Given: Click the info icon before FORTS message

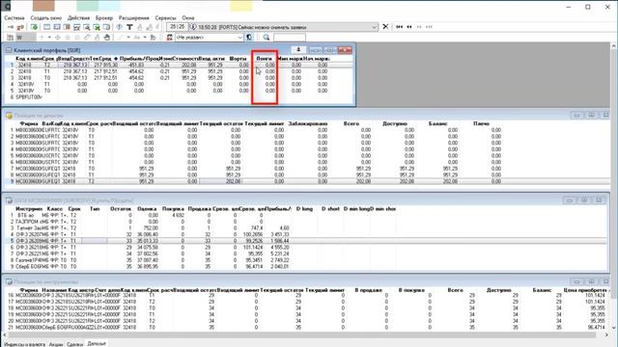Looking at the screenshot, I should pyautogui.click(x=193, y=27).
